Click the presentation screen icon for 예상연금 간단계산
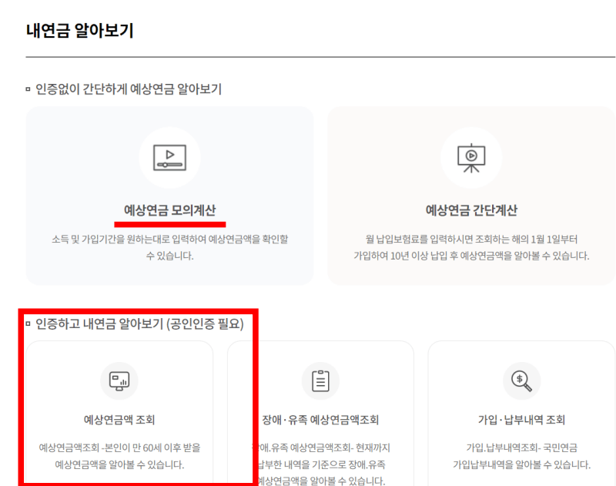Screen dimensions: 616x486 [472, 157]
